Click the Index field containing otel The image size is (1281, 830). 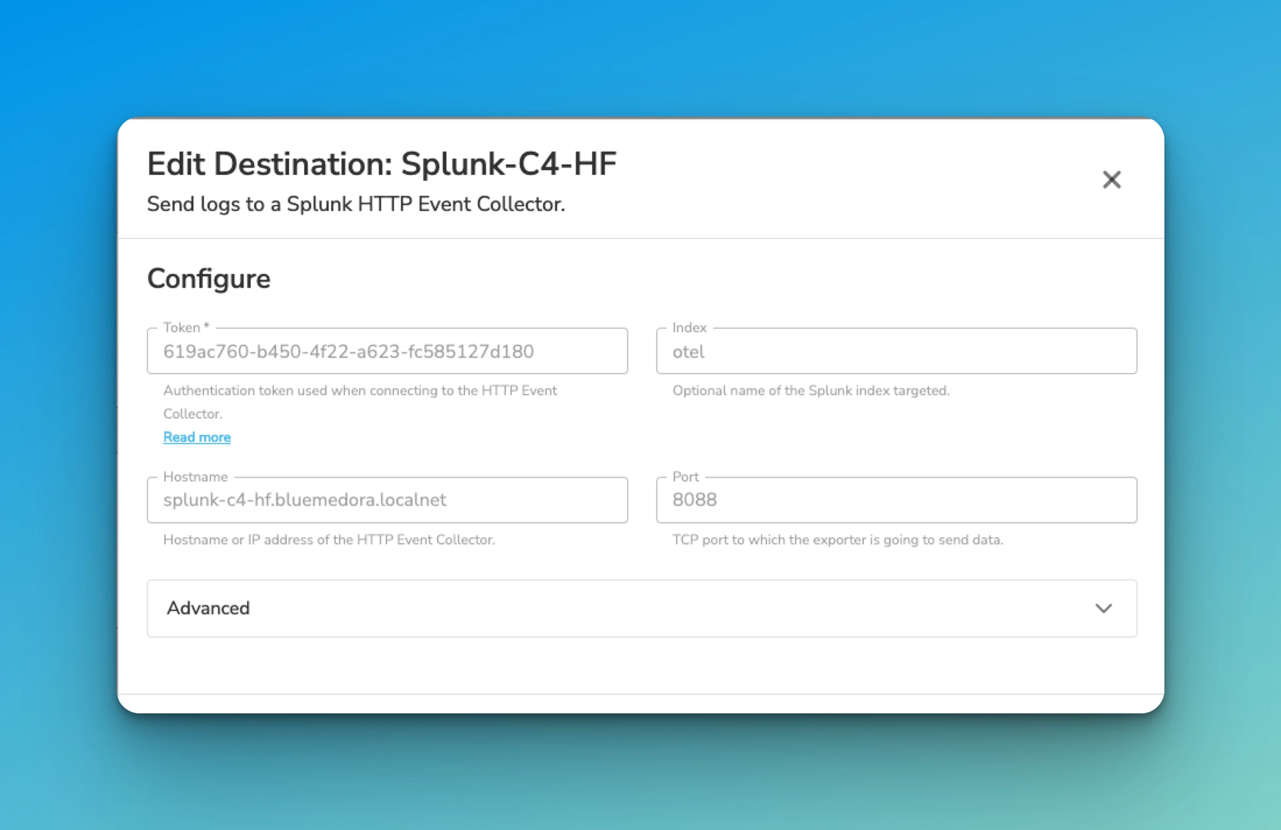click(896, 351)
